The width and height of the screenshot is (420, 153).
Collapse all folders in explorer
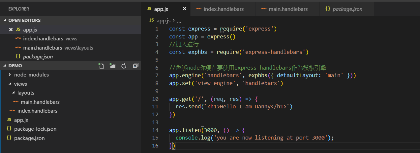pos(135,66)
